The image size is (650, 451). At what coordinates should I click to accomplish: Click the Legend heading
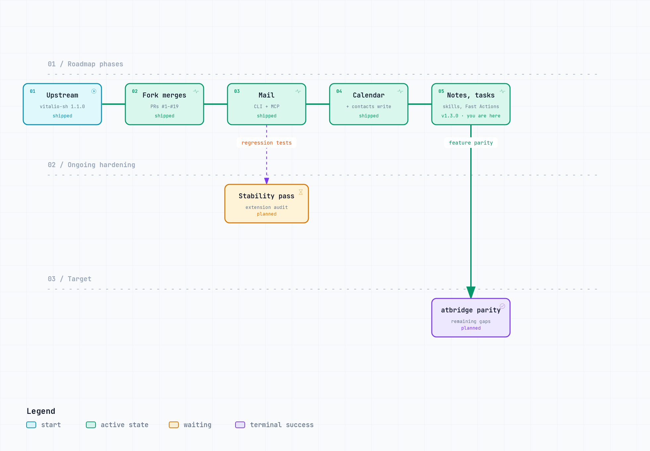(41, 411)
